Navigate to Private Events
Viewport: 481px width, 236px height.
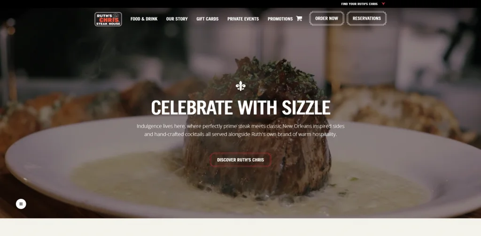click(x=243, y=19)
